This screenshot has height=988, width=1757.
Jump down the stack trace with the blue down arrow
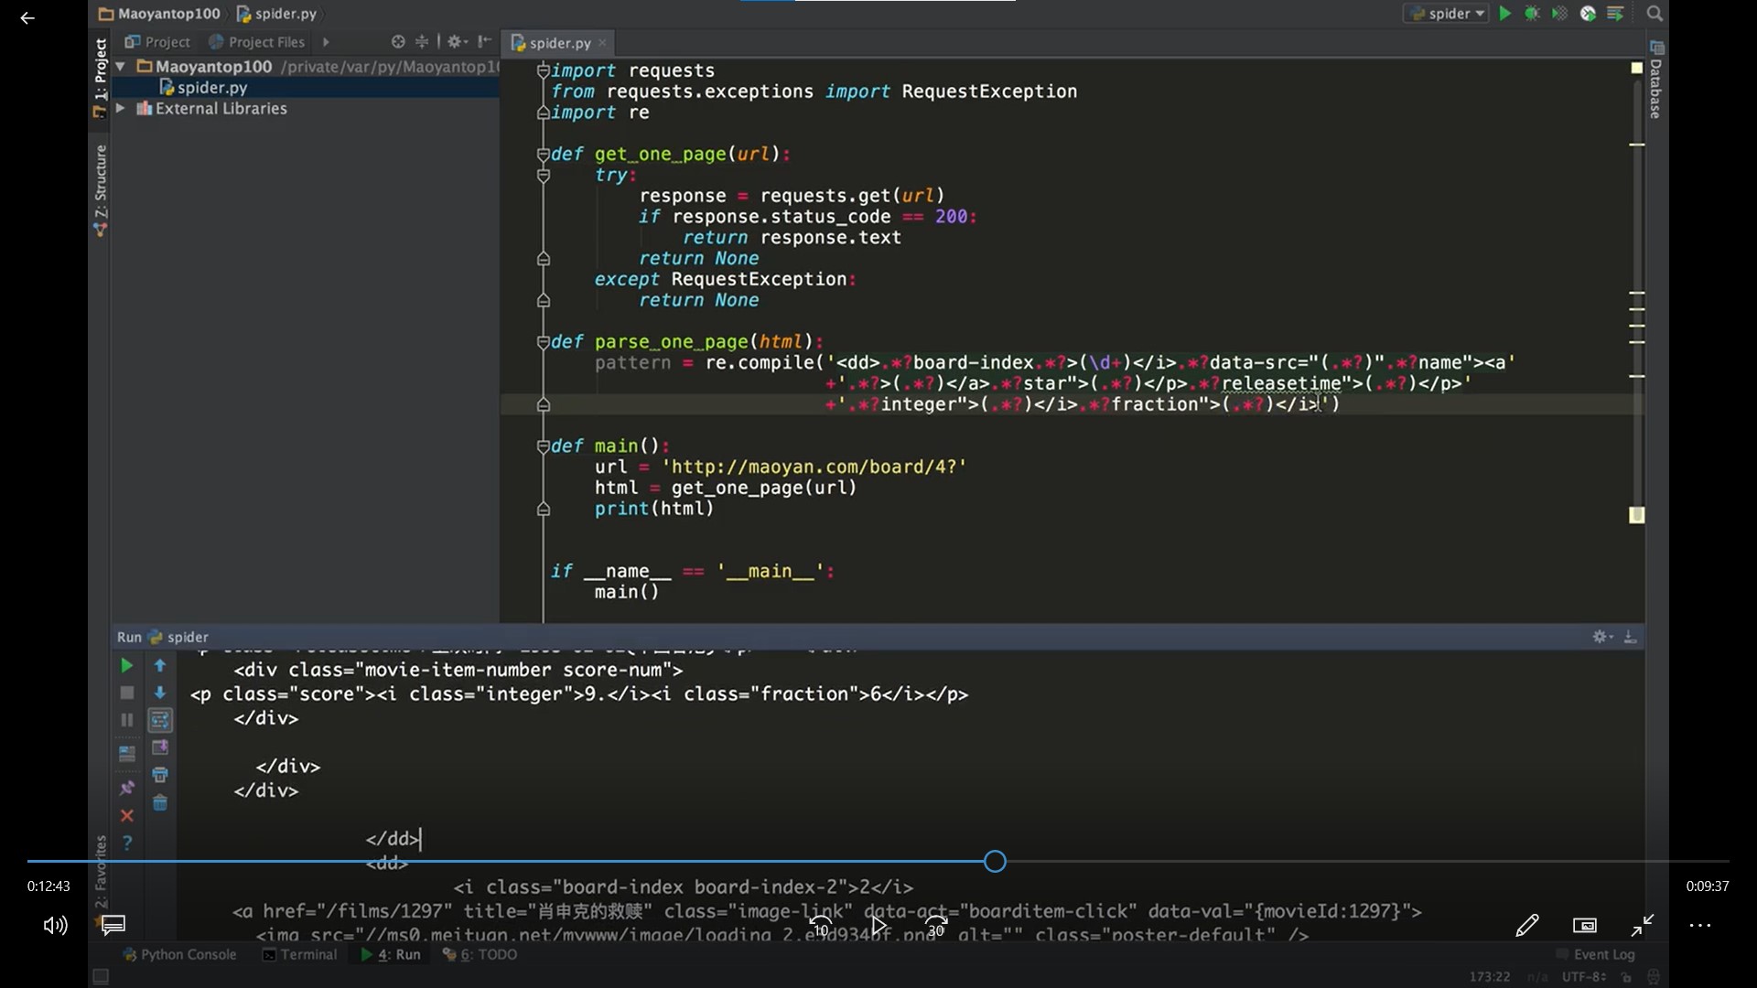(x=160, y=693)
